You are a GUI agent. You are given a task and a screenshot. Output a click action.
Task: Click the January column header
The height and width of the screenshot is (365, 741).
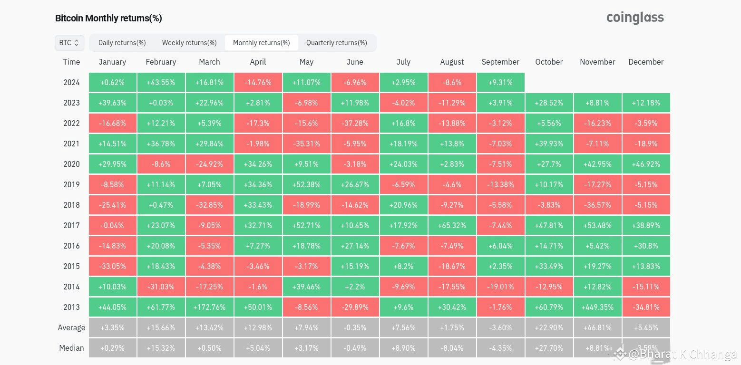pyautogui.click(x=112, y=62)
